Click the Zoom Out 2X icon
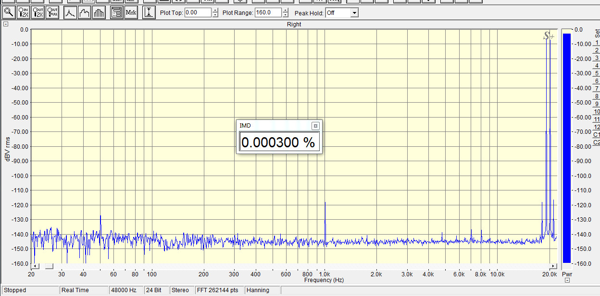600x296 pixels. [x=38, y=12]
